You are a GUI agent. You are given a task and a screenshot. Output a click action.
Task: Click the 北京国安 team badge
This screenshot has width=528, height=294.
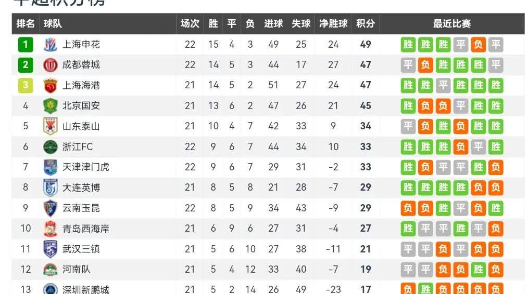[x=50, y=106]
